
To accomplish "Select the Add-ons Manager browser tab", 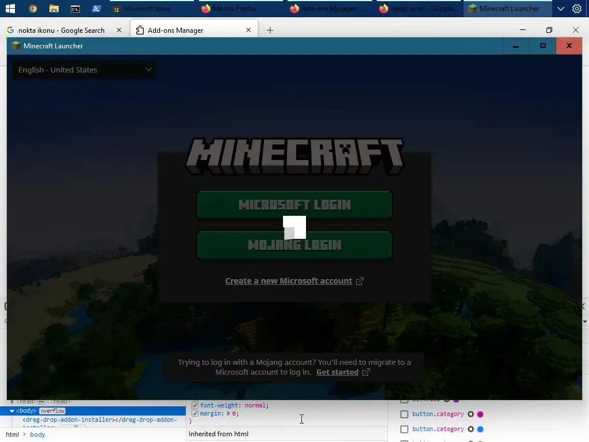I will (x=194, y=30).
